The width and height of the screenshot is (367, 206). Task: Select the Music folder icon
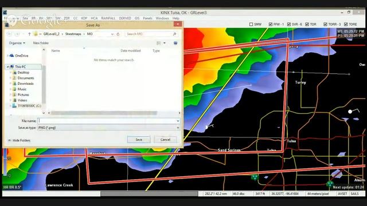pyautogui.click(x=15, y=89)
